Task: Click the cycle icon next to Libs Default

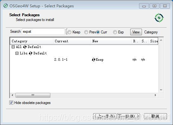Action: coord(30,53)
